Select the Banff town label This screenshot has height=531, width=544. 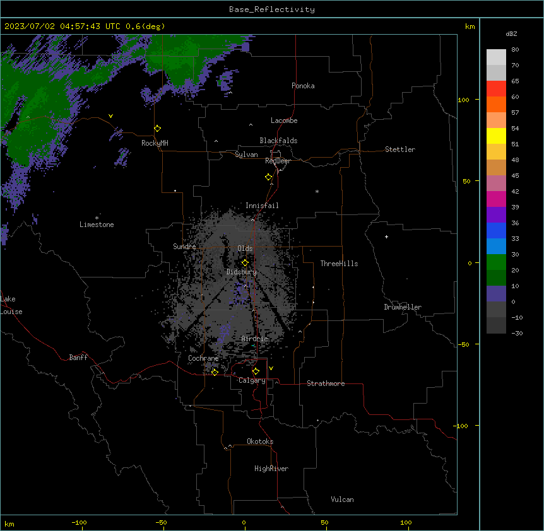tap(78, 358)
